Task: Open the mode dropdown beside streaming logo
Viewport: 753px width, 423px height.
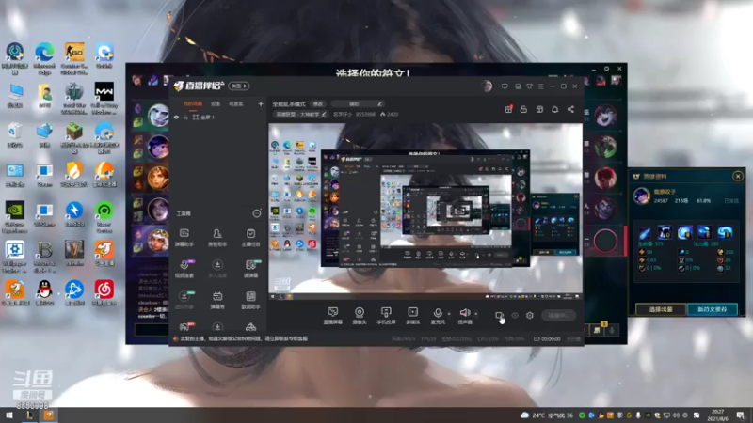Action: (239, 86)
